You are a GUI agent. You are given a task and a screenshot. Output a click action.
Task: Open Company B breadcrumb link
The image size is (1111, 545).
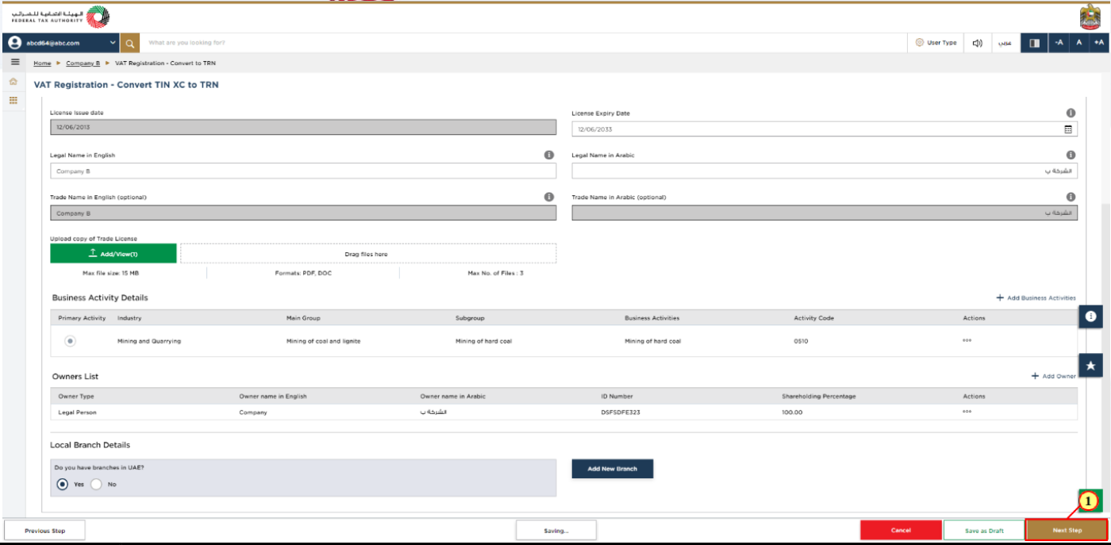coord(83,63)
